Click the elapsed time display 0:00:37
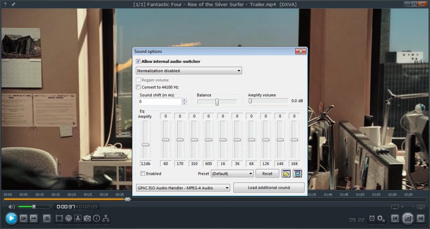Screen dimensions: 430x229 click(x=66, y=206)
